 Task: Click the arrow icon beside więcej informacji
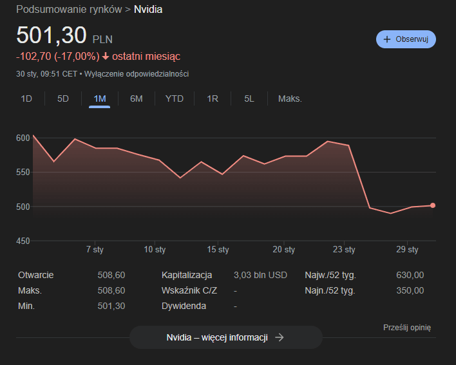click(279, 337)
